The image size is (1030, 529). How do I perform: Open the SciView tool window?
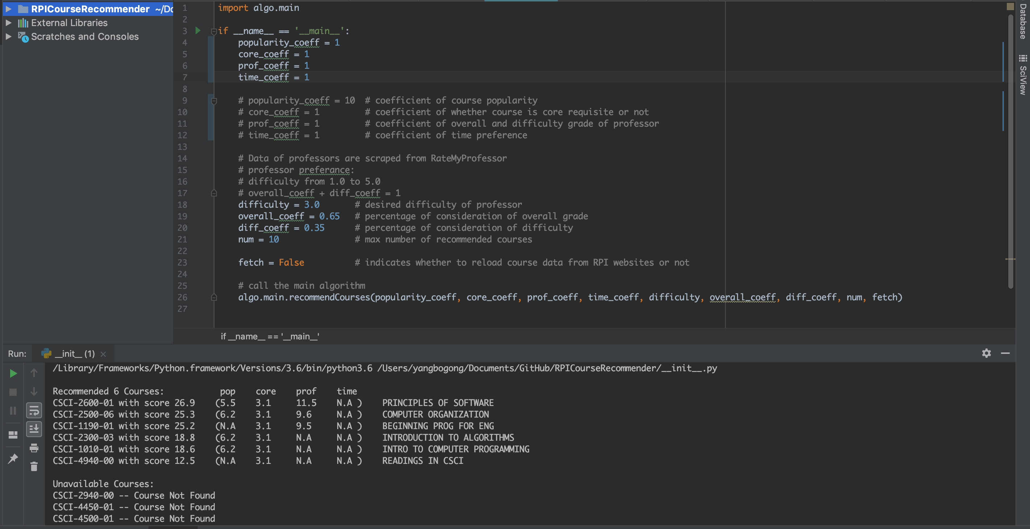click(1023, 75)
